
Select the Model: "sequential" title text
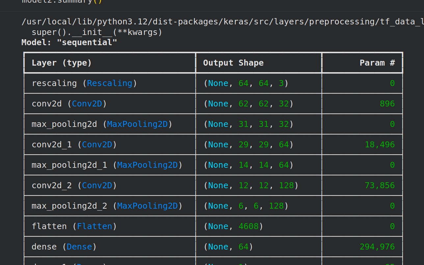tap(69, 43)
